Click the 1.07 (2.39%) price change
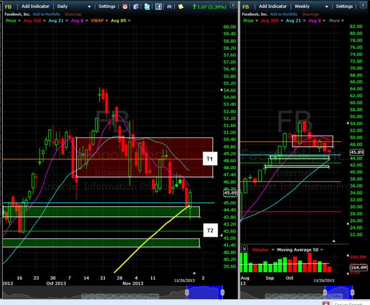This screenshot has width=370, height=305. click(x=209, y=7)
